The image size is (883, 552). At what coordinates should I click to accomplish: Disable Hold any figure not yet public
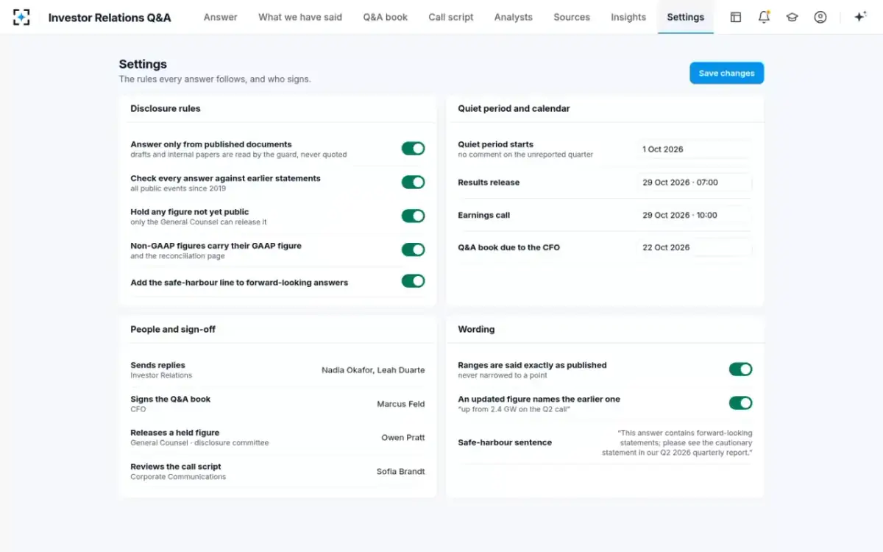(413, 216)
